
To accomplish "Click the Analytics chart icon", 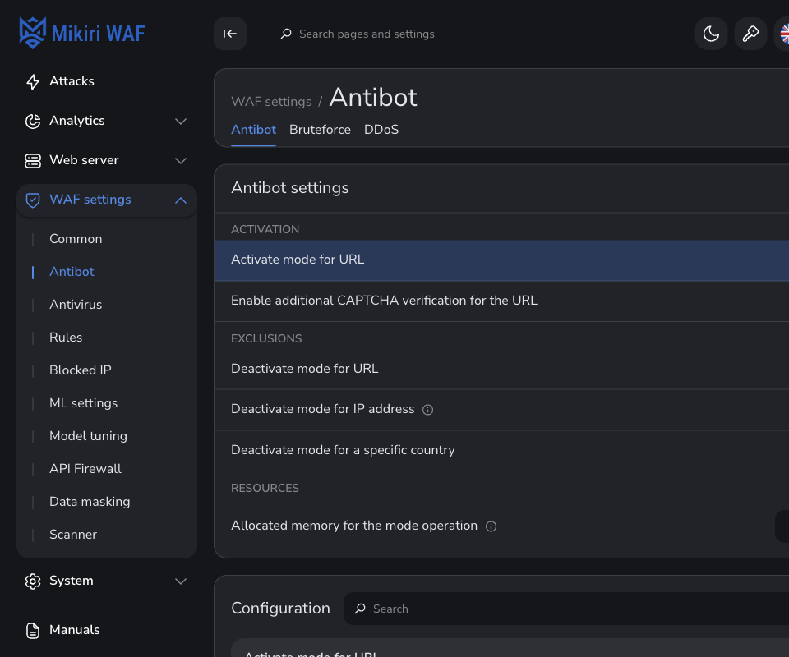I will (x=33, y=122).
